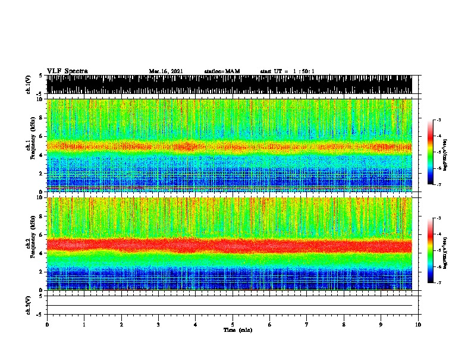Click the flat ch.3 voltage trace line
Viewport: 471px width, 364px height.
pyautogui.click(x=229, y=306)
